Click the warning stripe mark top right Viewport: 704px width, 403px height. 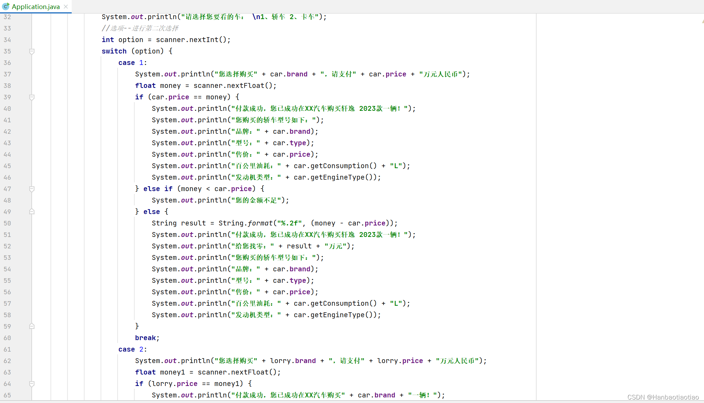point(703,22)
